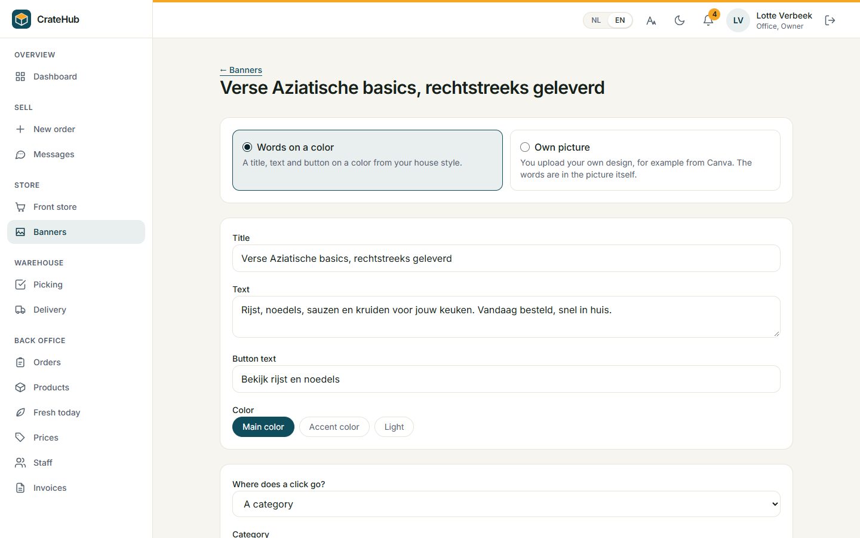Choose Main color for the banner
This screenshot has width=860, height=538.
click(263, 427)
